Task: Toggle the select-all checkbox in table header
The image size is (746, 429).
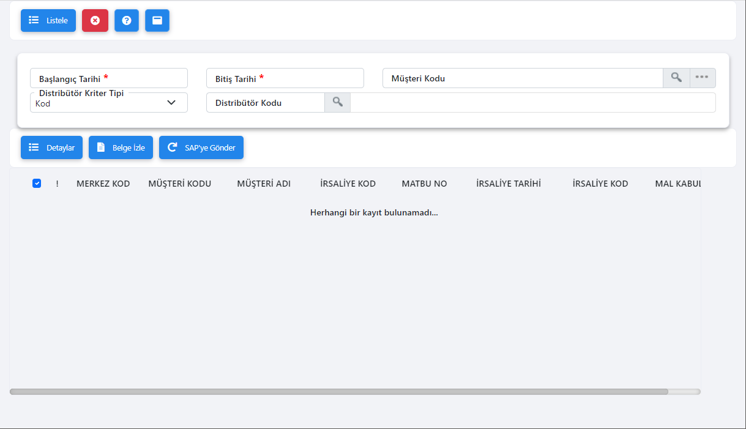Action: pos(37,183)
